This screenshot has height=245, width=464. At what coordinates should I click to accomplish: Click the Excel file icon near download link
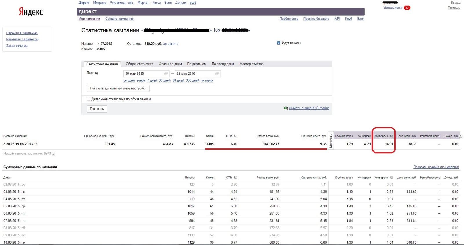(x=286, y=108)
